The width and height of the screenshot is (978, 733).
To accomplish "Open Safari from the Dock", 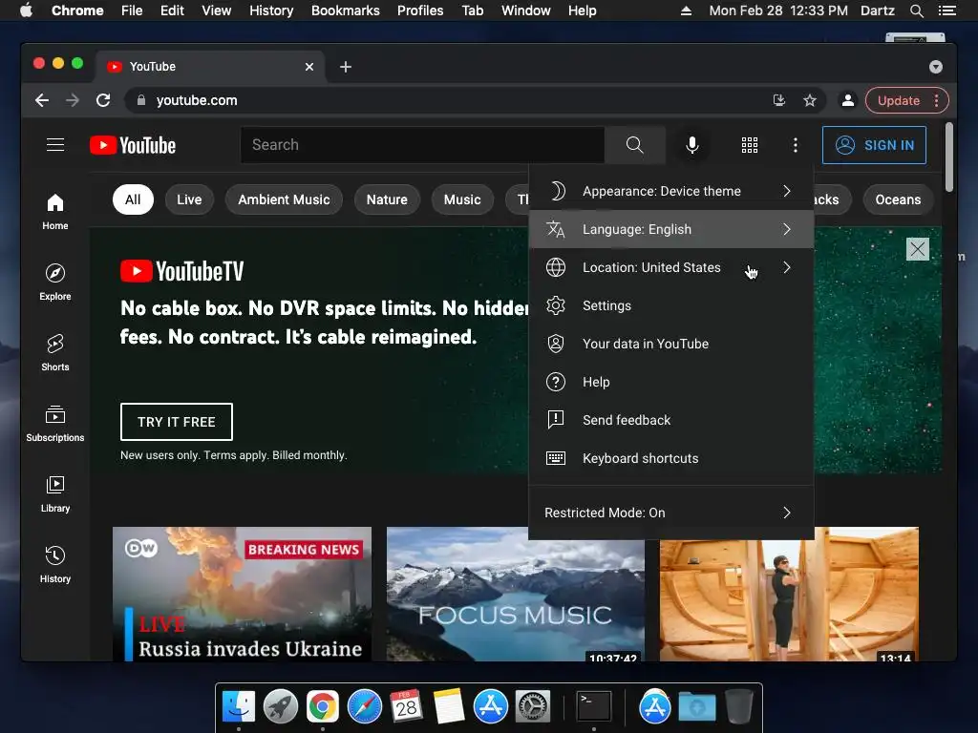I will pos(364,707).
